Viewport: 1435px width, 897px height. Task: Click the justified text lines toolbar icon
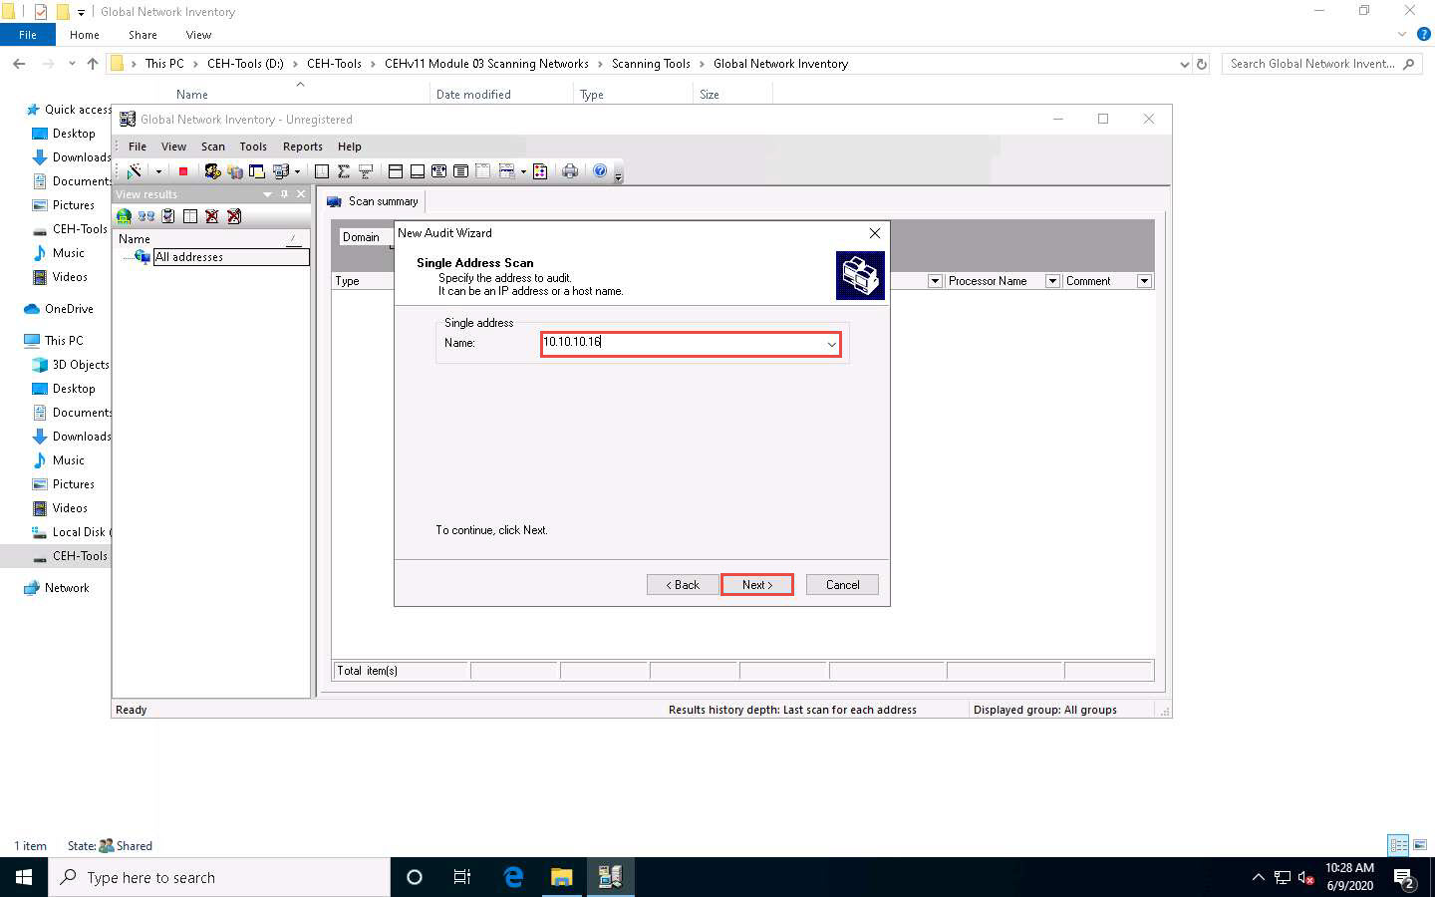point(460,171)
